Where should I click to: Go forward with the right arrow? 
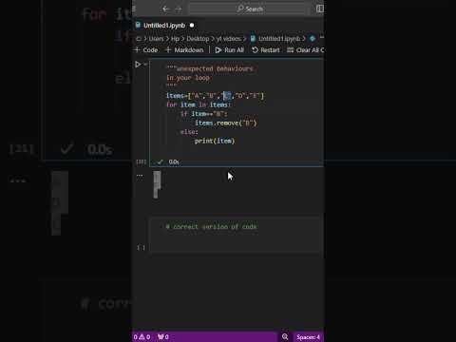[x=179, y=9]
